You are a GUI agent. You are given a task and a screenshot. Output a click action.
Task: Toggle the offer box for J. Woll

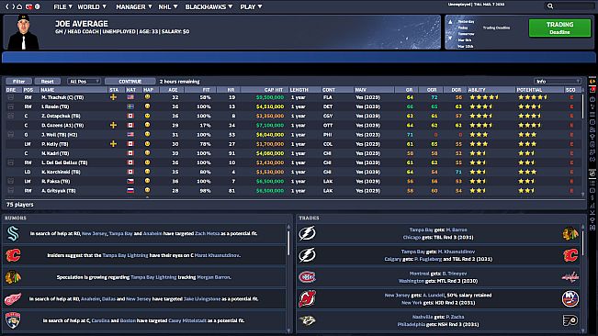11,134
